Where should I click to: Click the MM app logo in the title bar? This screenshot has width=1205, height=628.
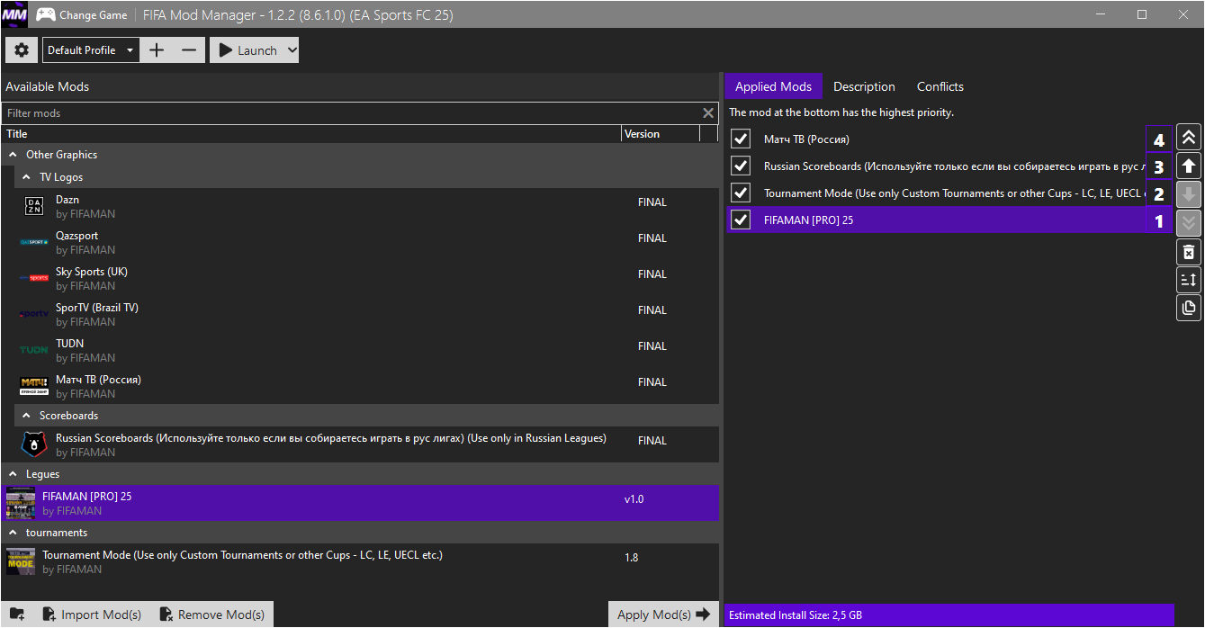click(14, 14)
